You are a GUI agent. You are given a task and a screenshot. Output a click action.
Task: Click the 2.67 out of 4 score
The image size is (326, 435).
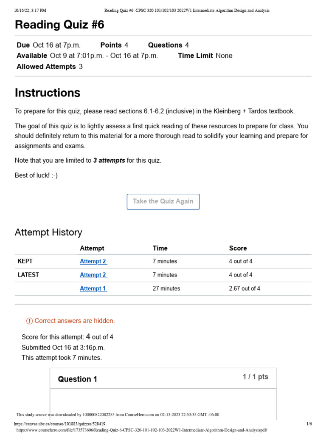(x=244, y=288)
